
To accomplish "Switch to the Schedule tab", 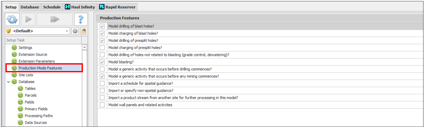I will [52, 7].
